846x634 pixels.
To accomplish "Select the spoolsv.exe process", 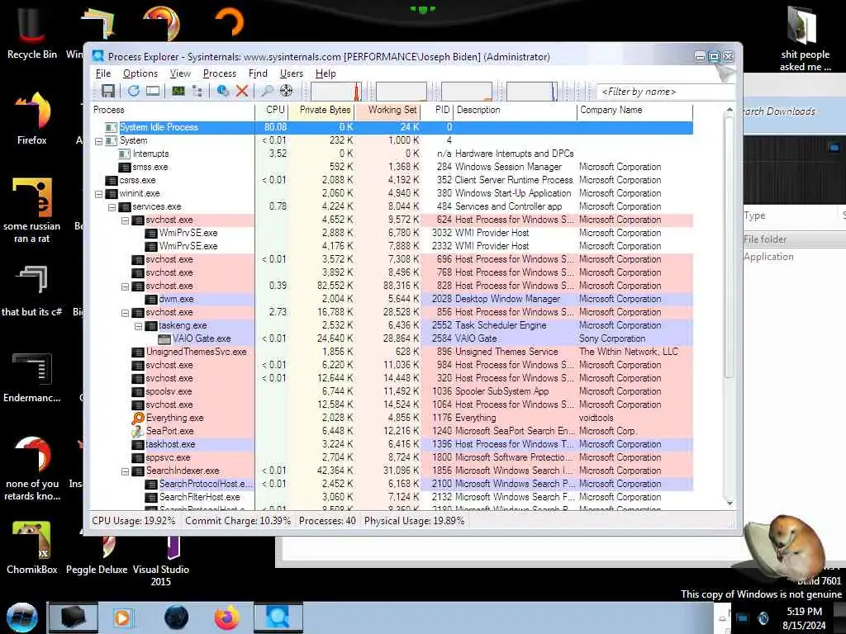I will 392,391.
